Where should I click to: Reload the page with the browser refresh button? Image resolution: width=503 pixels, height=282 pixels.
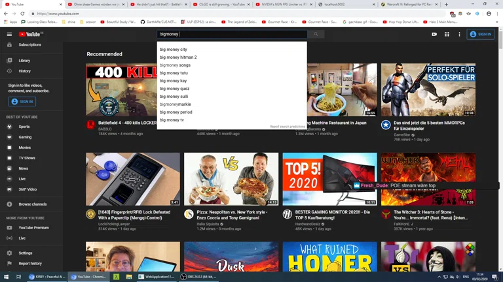click(22, 14)
